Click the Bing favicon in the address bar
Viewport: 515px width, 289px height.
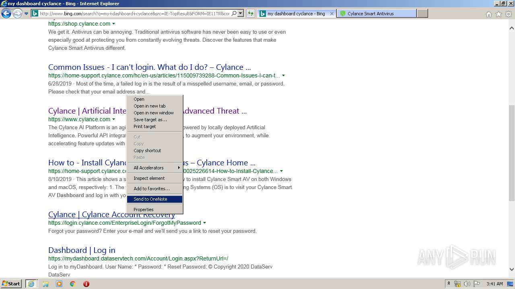tap(35, 14)
